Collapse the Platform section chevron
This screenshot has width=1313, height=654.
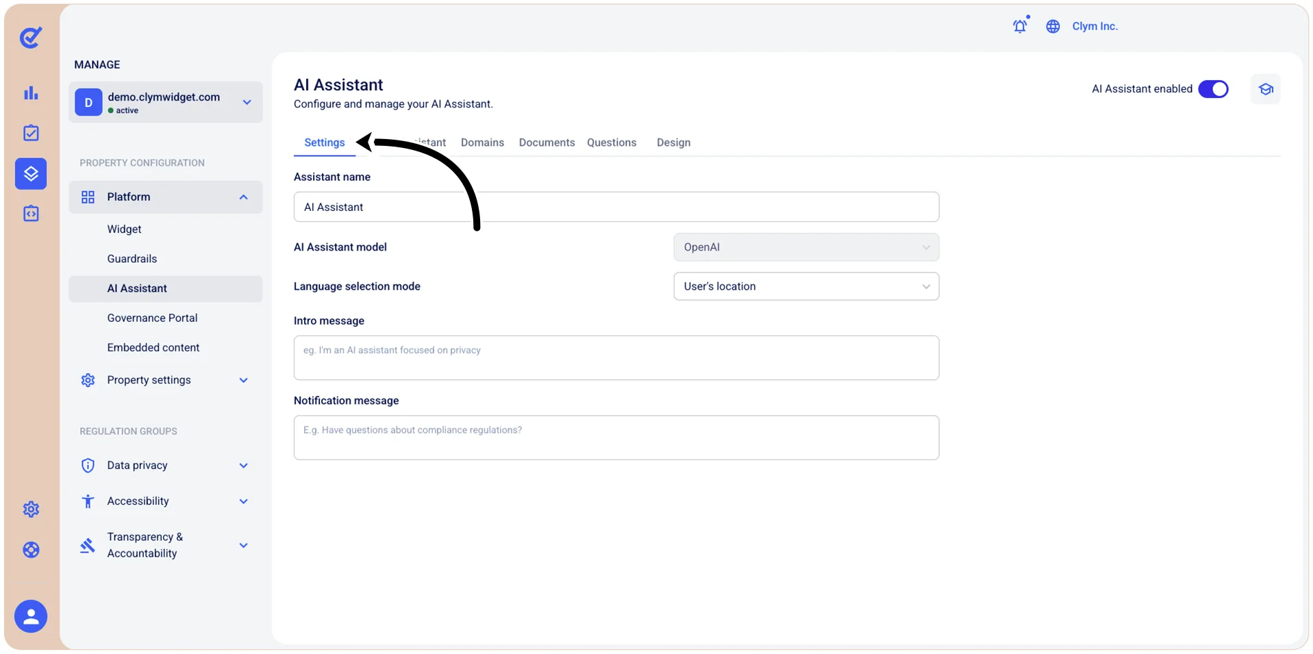point(243,197)
